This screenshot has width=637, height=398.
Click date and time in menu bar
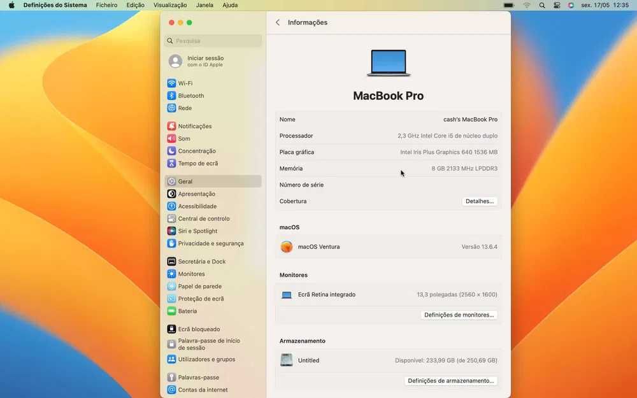(605, 5)
